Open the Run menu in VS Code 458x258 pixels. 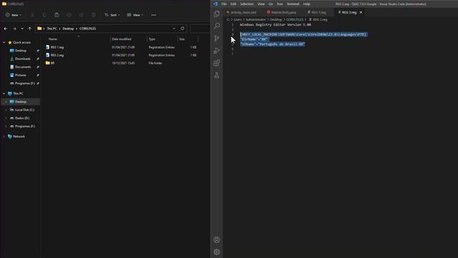(x=280, y=4)
